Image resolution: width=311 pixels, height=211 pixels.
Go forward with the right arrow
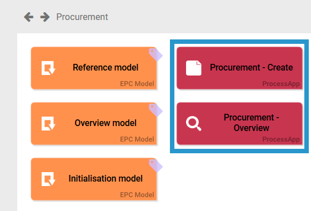tap(45, 17)
